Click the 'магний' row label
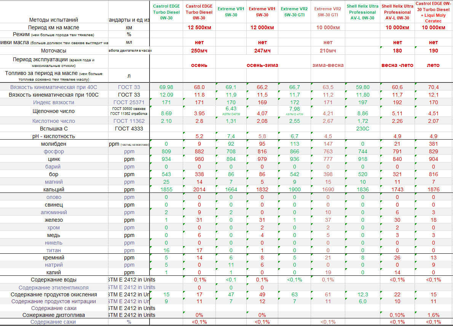The image size is (453, 326). pos(54,182)
